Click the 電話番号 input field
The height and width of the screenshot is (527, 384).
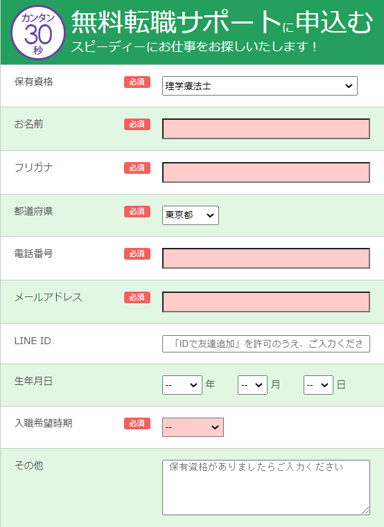coord(266,258)
